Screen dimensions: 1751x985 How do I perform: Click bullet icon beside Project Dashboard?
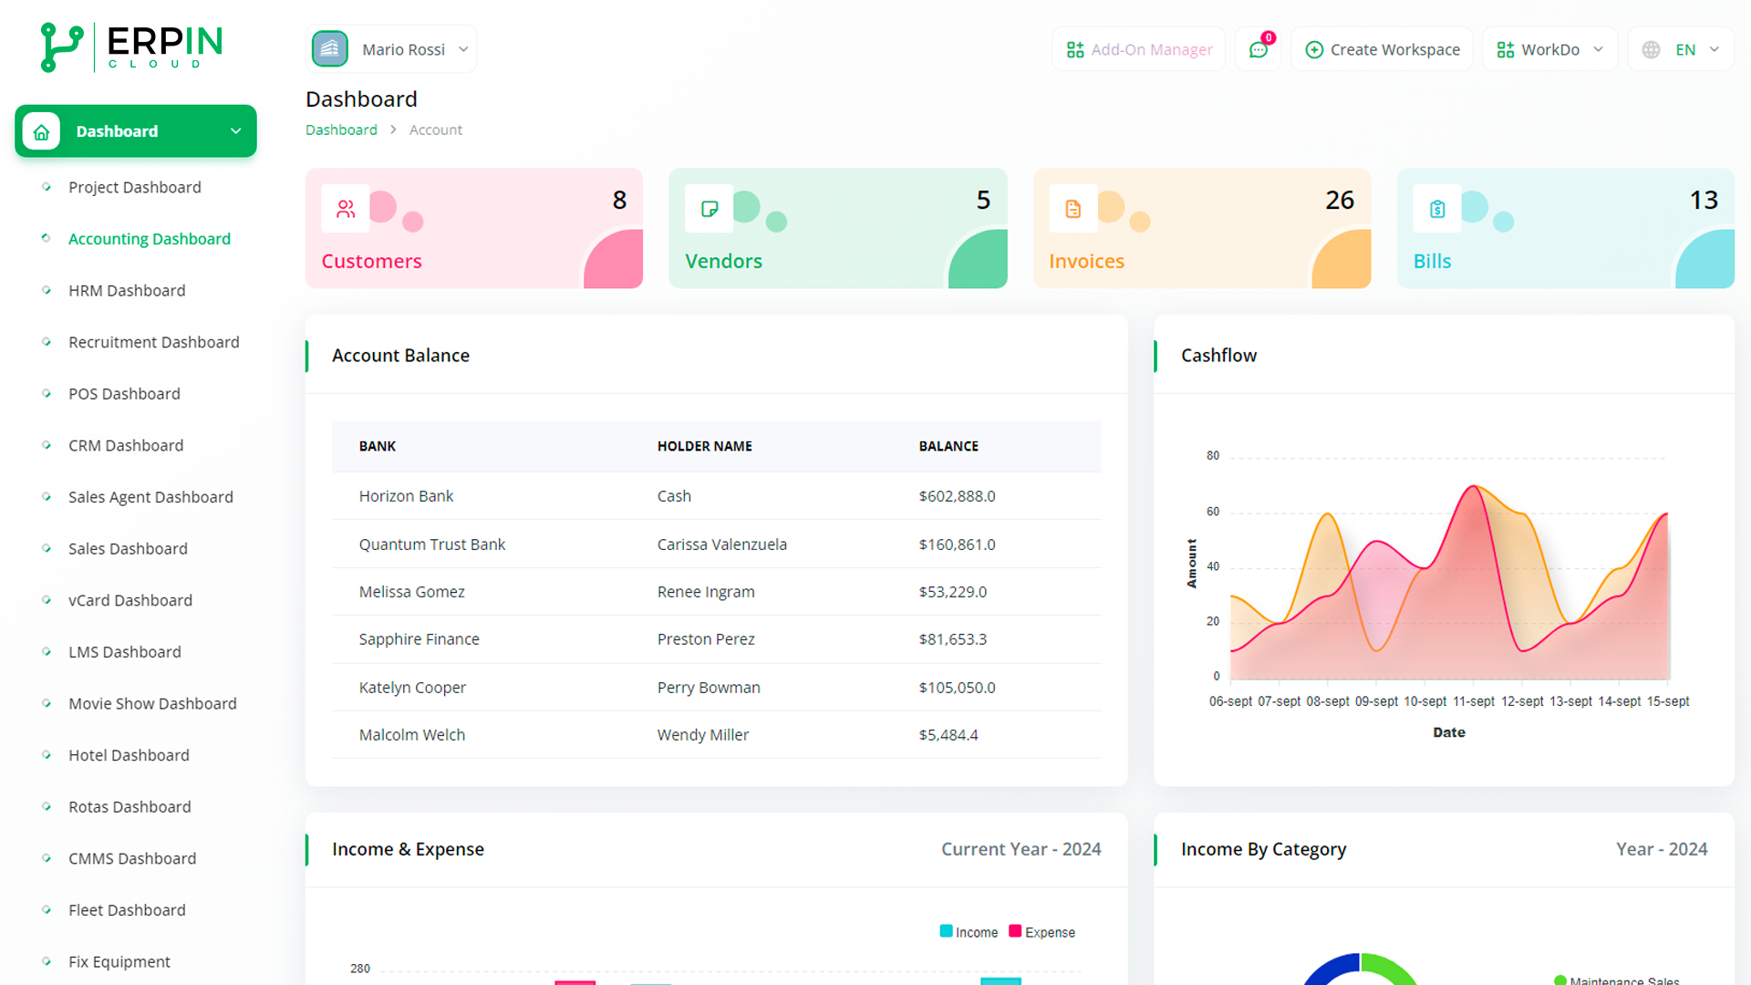[47, 187]
